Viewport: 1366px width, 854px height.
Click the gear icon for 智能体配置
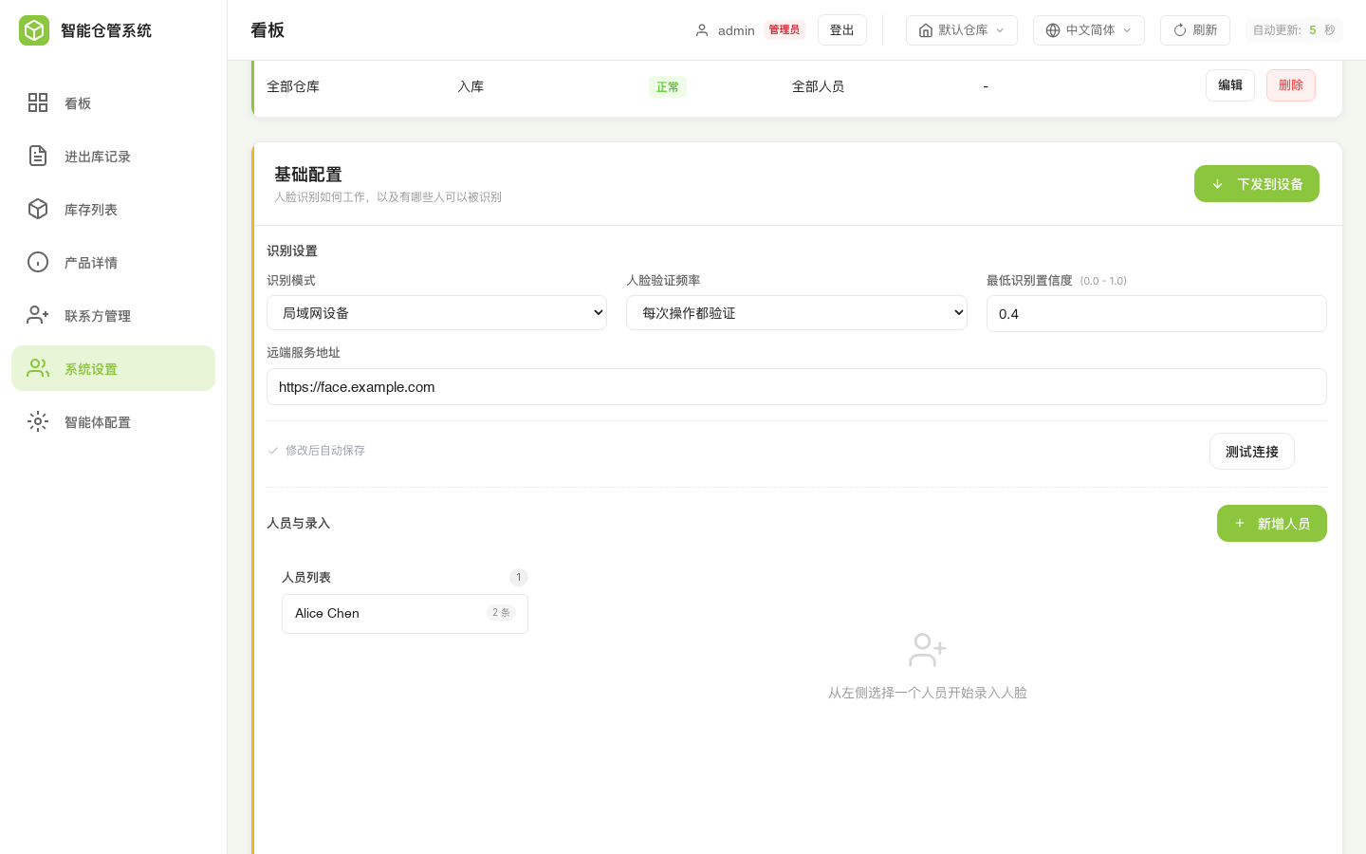38,421
